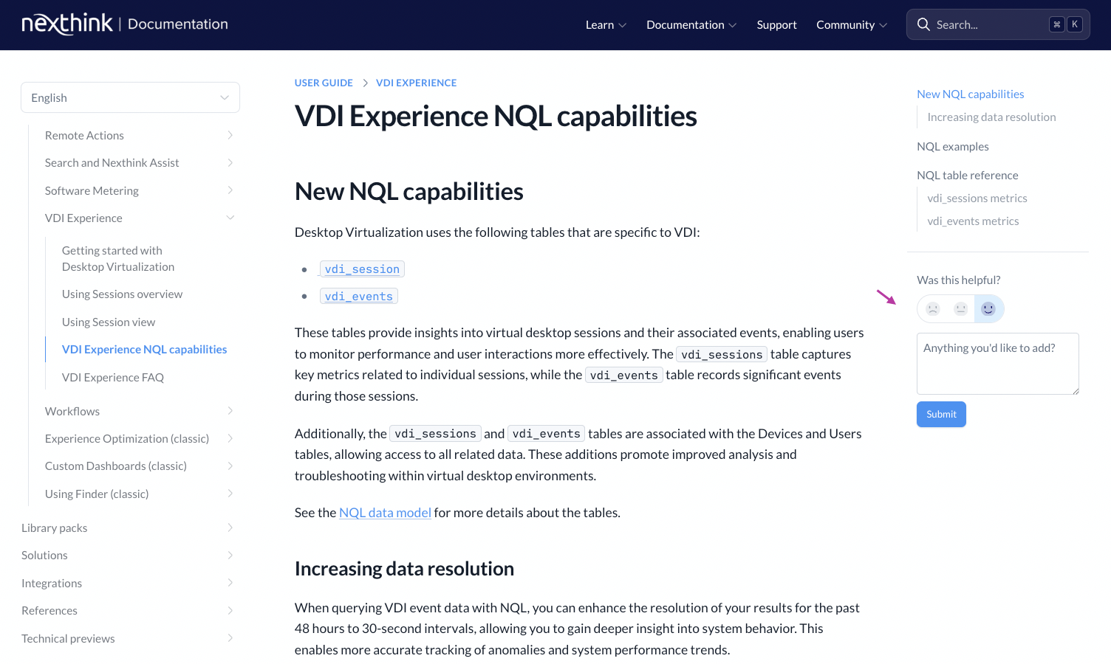
Task: Open the Documentation dropdown menu
Action: point(691,25)
